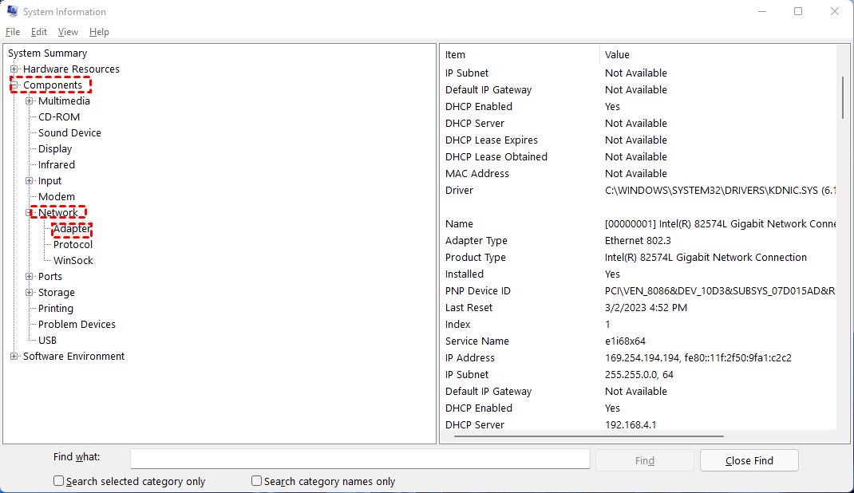The height and width of the screenshot is (493, 854).
Task: Open the Edit menu
Action: point(38,32)
